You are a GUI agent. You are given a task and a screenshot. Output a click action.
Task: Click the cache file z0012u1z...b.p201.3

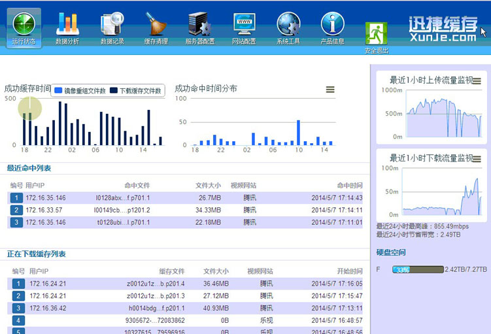156,296
